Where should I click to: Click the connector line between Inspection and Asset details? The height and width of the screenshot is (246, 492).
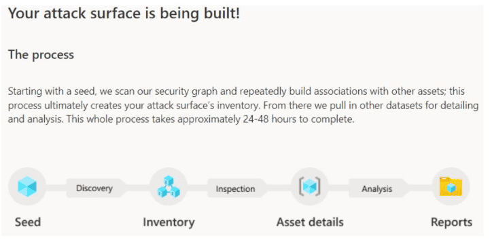pos(279,188)
